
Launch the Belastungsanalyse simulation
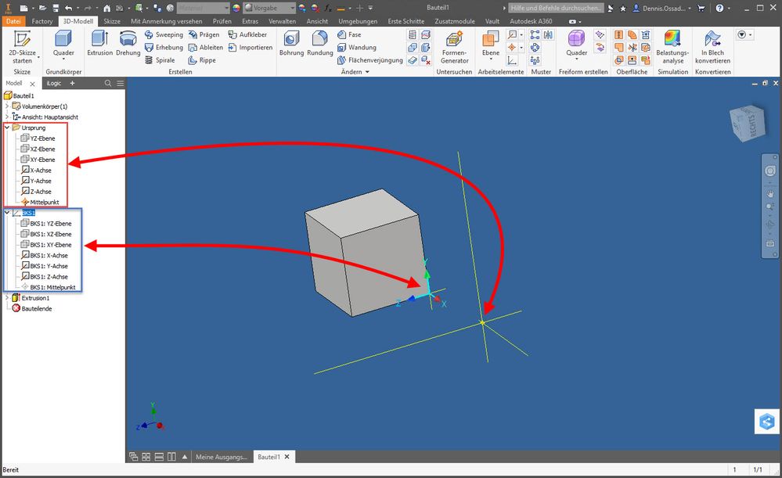click(x=672, y=47)
